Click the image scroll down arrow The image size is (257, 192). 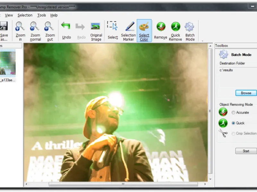coord(210,179)
